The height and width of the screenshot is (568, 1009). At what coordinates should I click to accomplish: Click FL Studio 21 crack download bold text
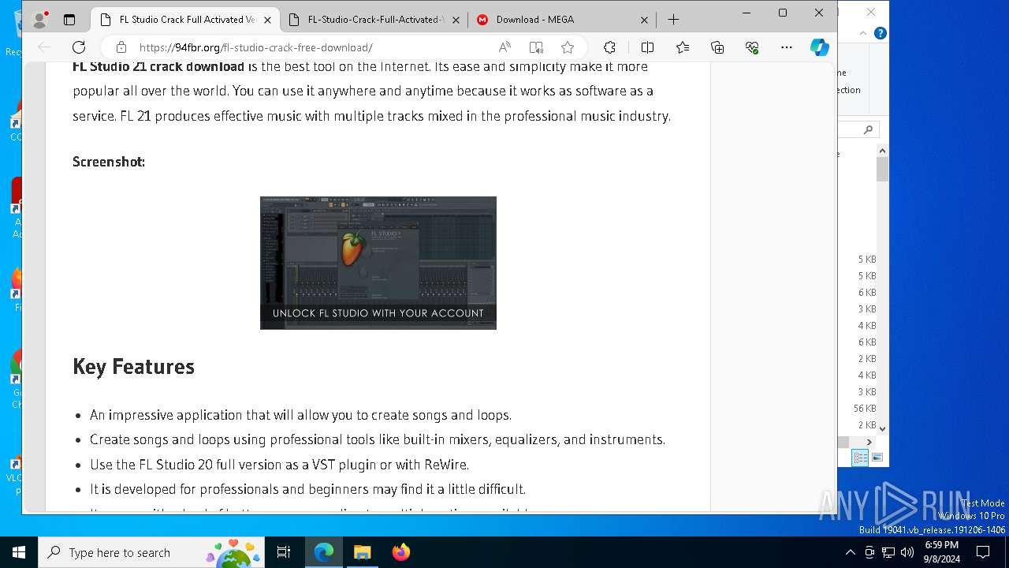pyautogui.click(x=158, y=66)
